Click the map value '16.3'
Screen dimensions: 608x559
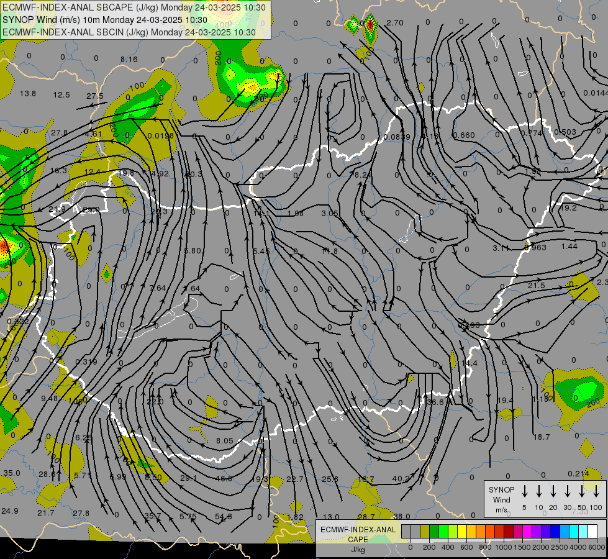pyautogui.click(x=58, y=170)
